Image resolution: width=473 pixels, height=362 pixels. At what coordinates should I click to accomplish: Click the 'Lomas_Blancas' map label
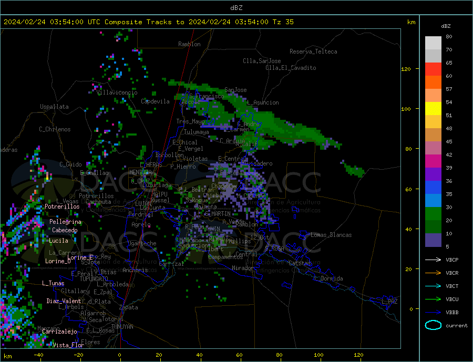point(331,235)
